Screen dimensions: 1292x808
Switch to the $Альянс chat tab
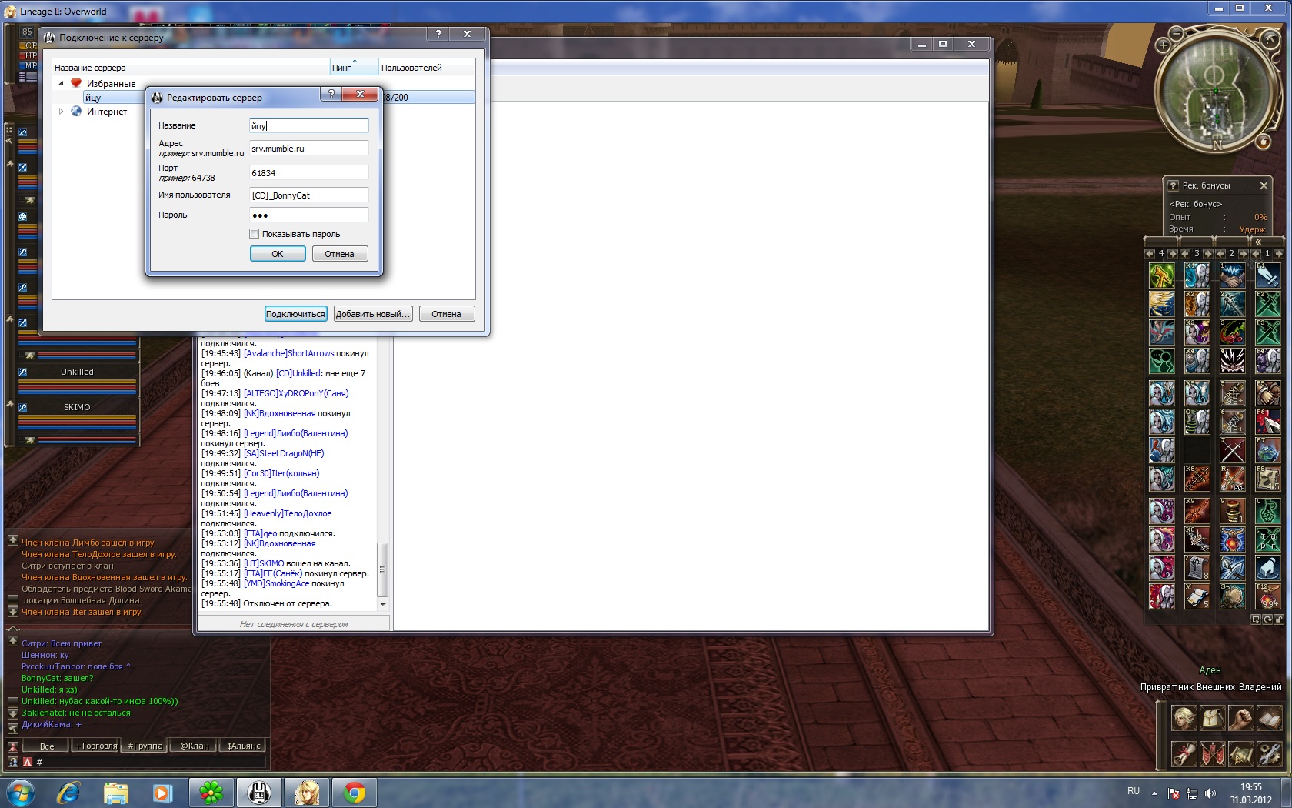coord(243,746)
